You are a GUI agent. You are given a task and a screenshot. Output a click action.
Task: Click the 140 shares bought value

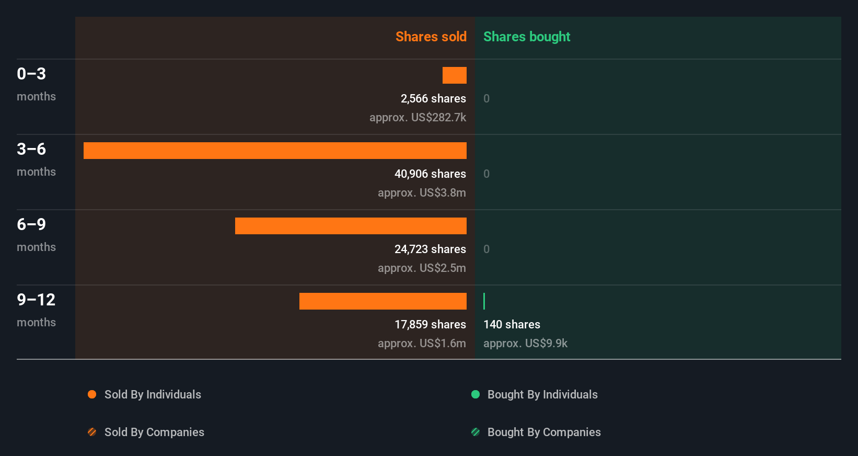(x=512, y=325)
